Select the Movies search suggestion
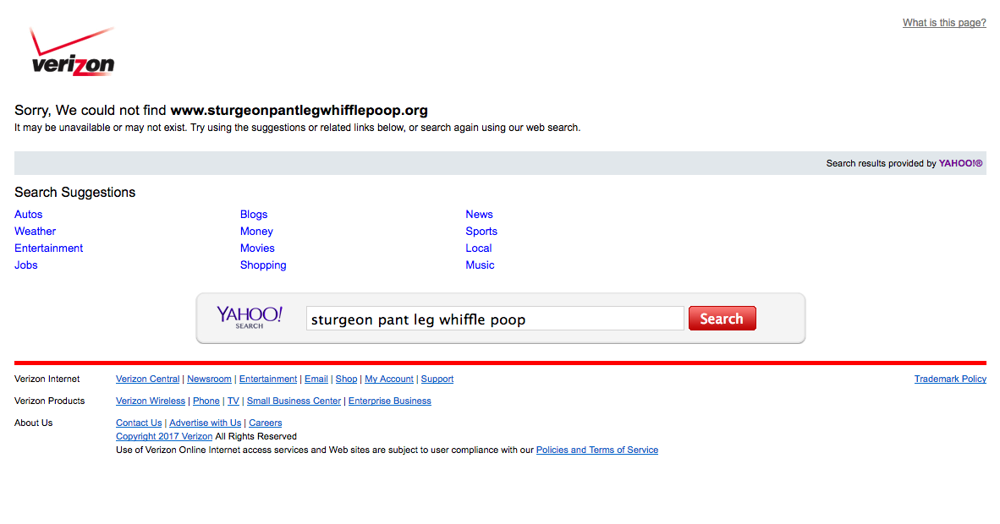 click(258, 248)
